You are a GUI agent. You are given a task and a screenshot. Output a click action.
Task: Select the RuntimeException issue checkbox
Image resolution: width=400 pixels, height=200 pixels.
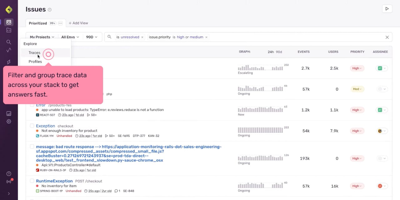click(x=32, y=181)
